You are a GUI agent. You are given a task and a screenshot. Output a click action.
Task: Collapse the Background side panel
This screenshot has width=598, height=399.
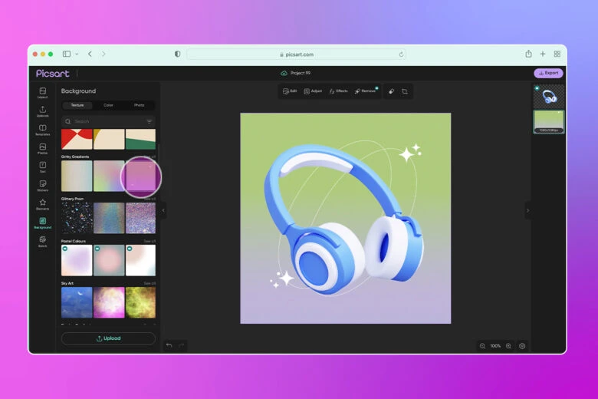(163, 210)
